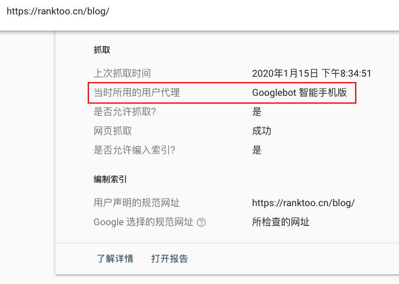Click the Google 选择的规范网址 label
399x284 pixels.
(x=143, y=222)
